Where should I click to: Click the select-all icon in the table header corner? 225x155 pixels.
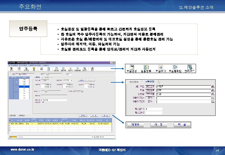tap(10, 120)
